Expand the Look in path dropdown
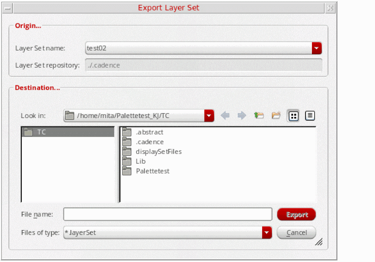Viewport: 375px width, 262px height. coord(209,116)
